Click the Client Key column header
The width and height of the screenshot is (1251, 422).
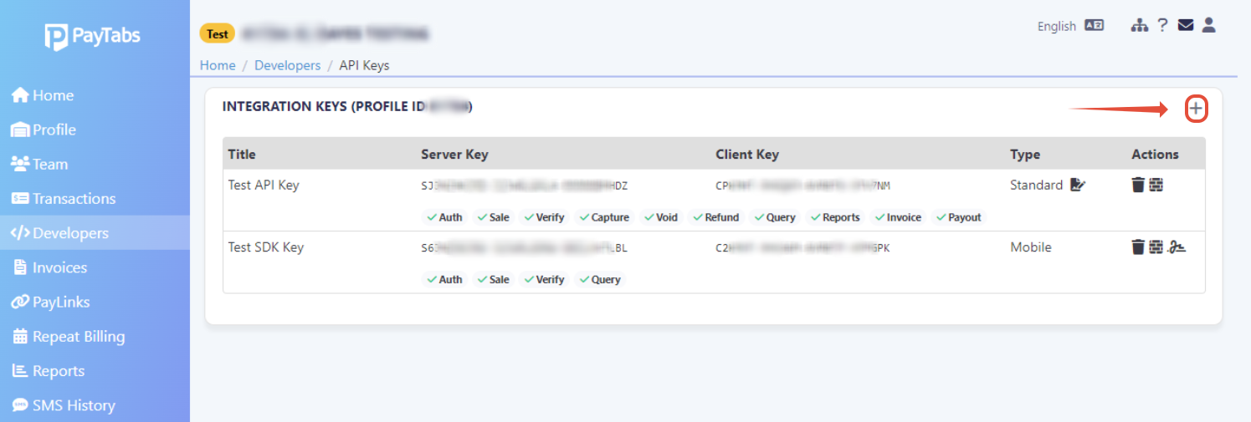click(747, 155)
